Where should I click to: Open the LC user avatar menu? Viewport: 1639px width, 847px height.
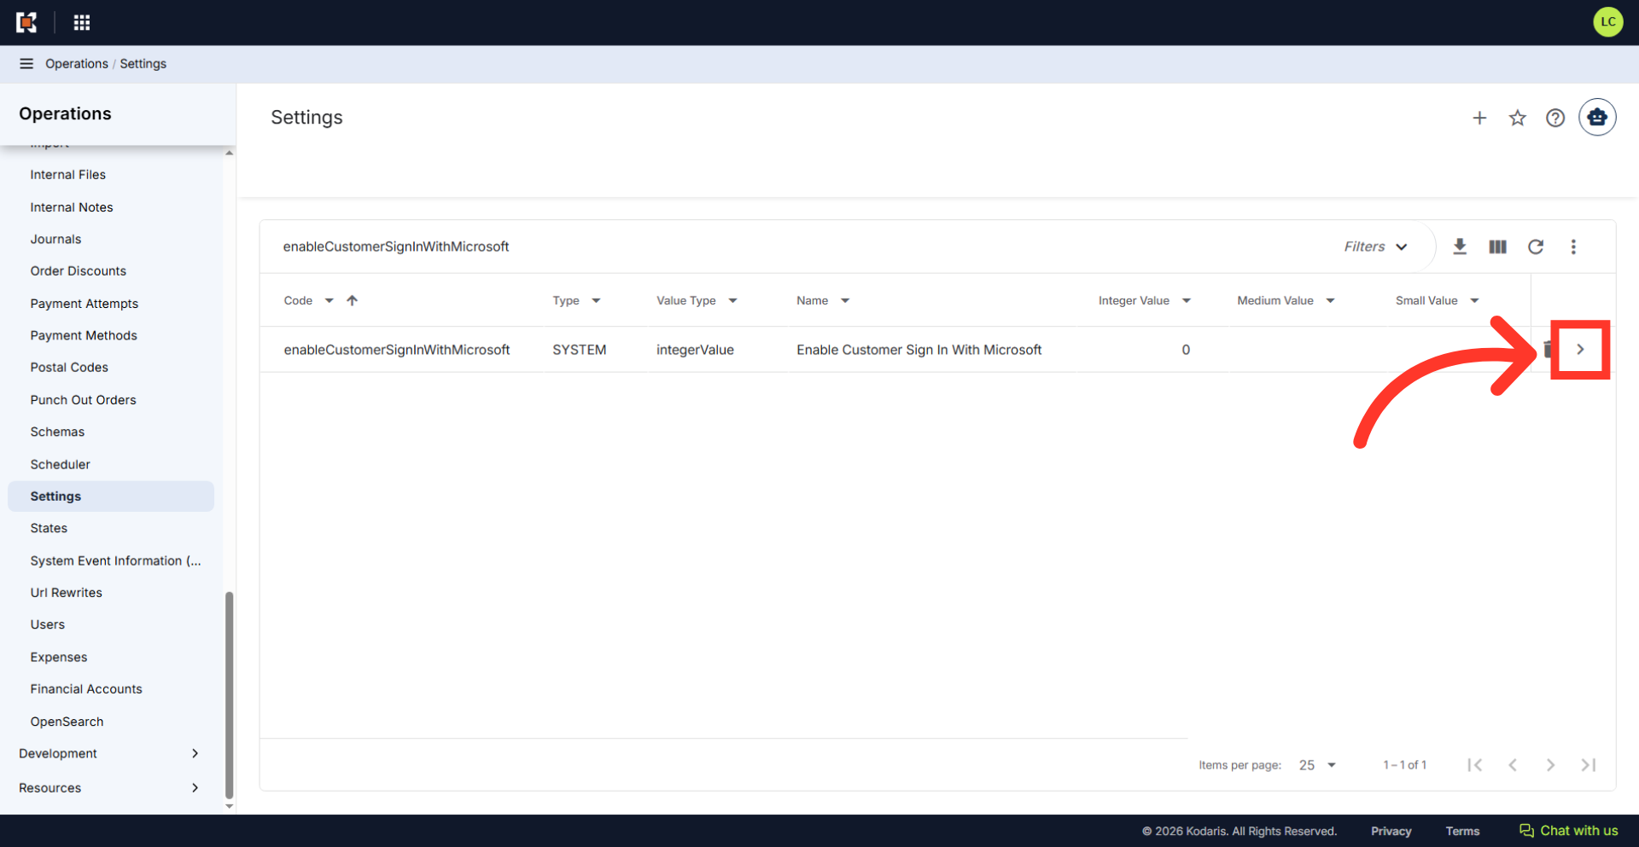tap(1607, 22)
